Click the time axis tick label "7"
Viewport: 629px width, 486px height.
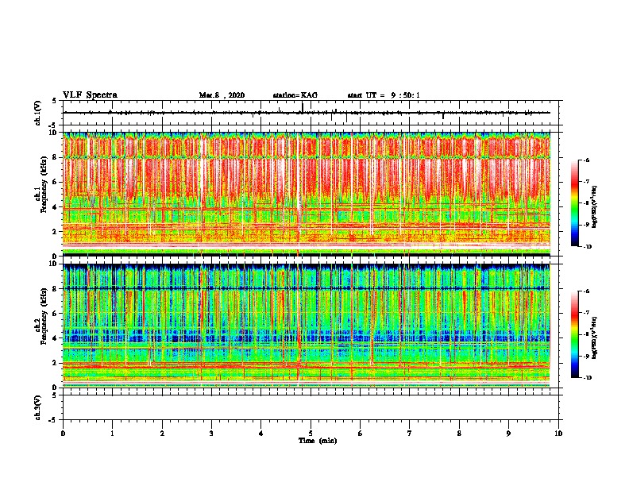[x=410, y=434]
